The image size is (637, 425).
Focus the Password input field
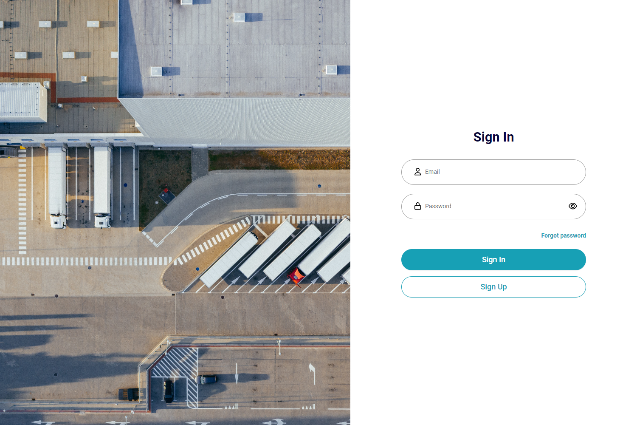[493, 207]
